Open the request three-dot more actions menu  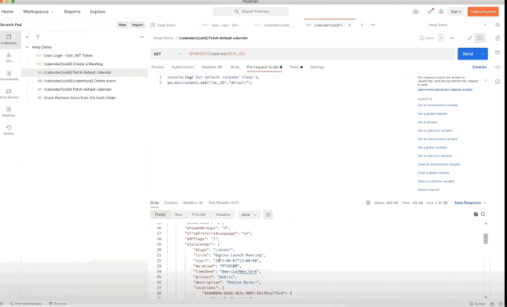tap(452, 38)
